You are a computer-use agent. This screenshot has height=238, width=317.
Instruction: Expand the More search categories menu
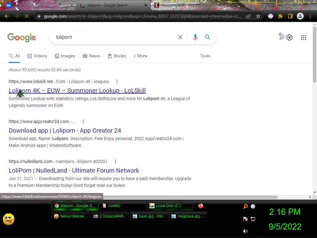point(141,56)
